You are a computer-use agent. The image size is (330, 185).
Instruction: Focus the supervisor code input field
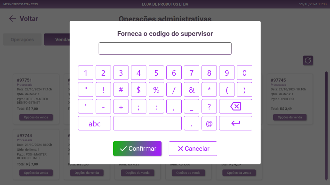(x=165, y=48)
